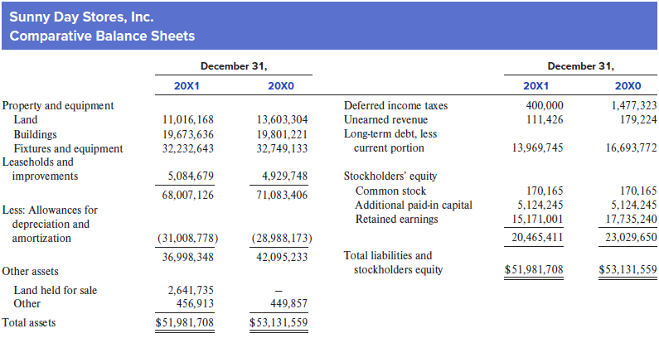Viewport: 659px width, 343px height.
Task: Select the Buildings 20X1 value 19,673,636
Action: click(188, 134)
